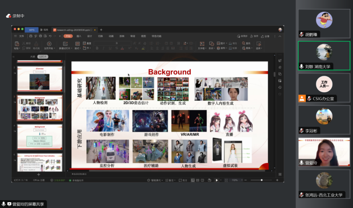This screenshot has width=353, height=208.
Task: Click 智能美化 in the status bar
Action: [155, 180]
